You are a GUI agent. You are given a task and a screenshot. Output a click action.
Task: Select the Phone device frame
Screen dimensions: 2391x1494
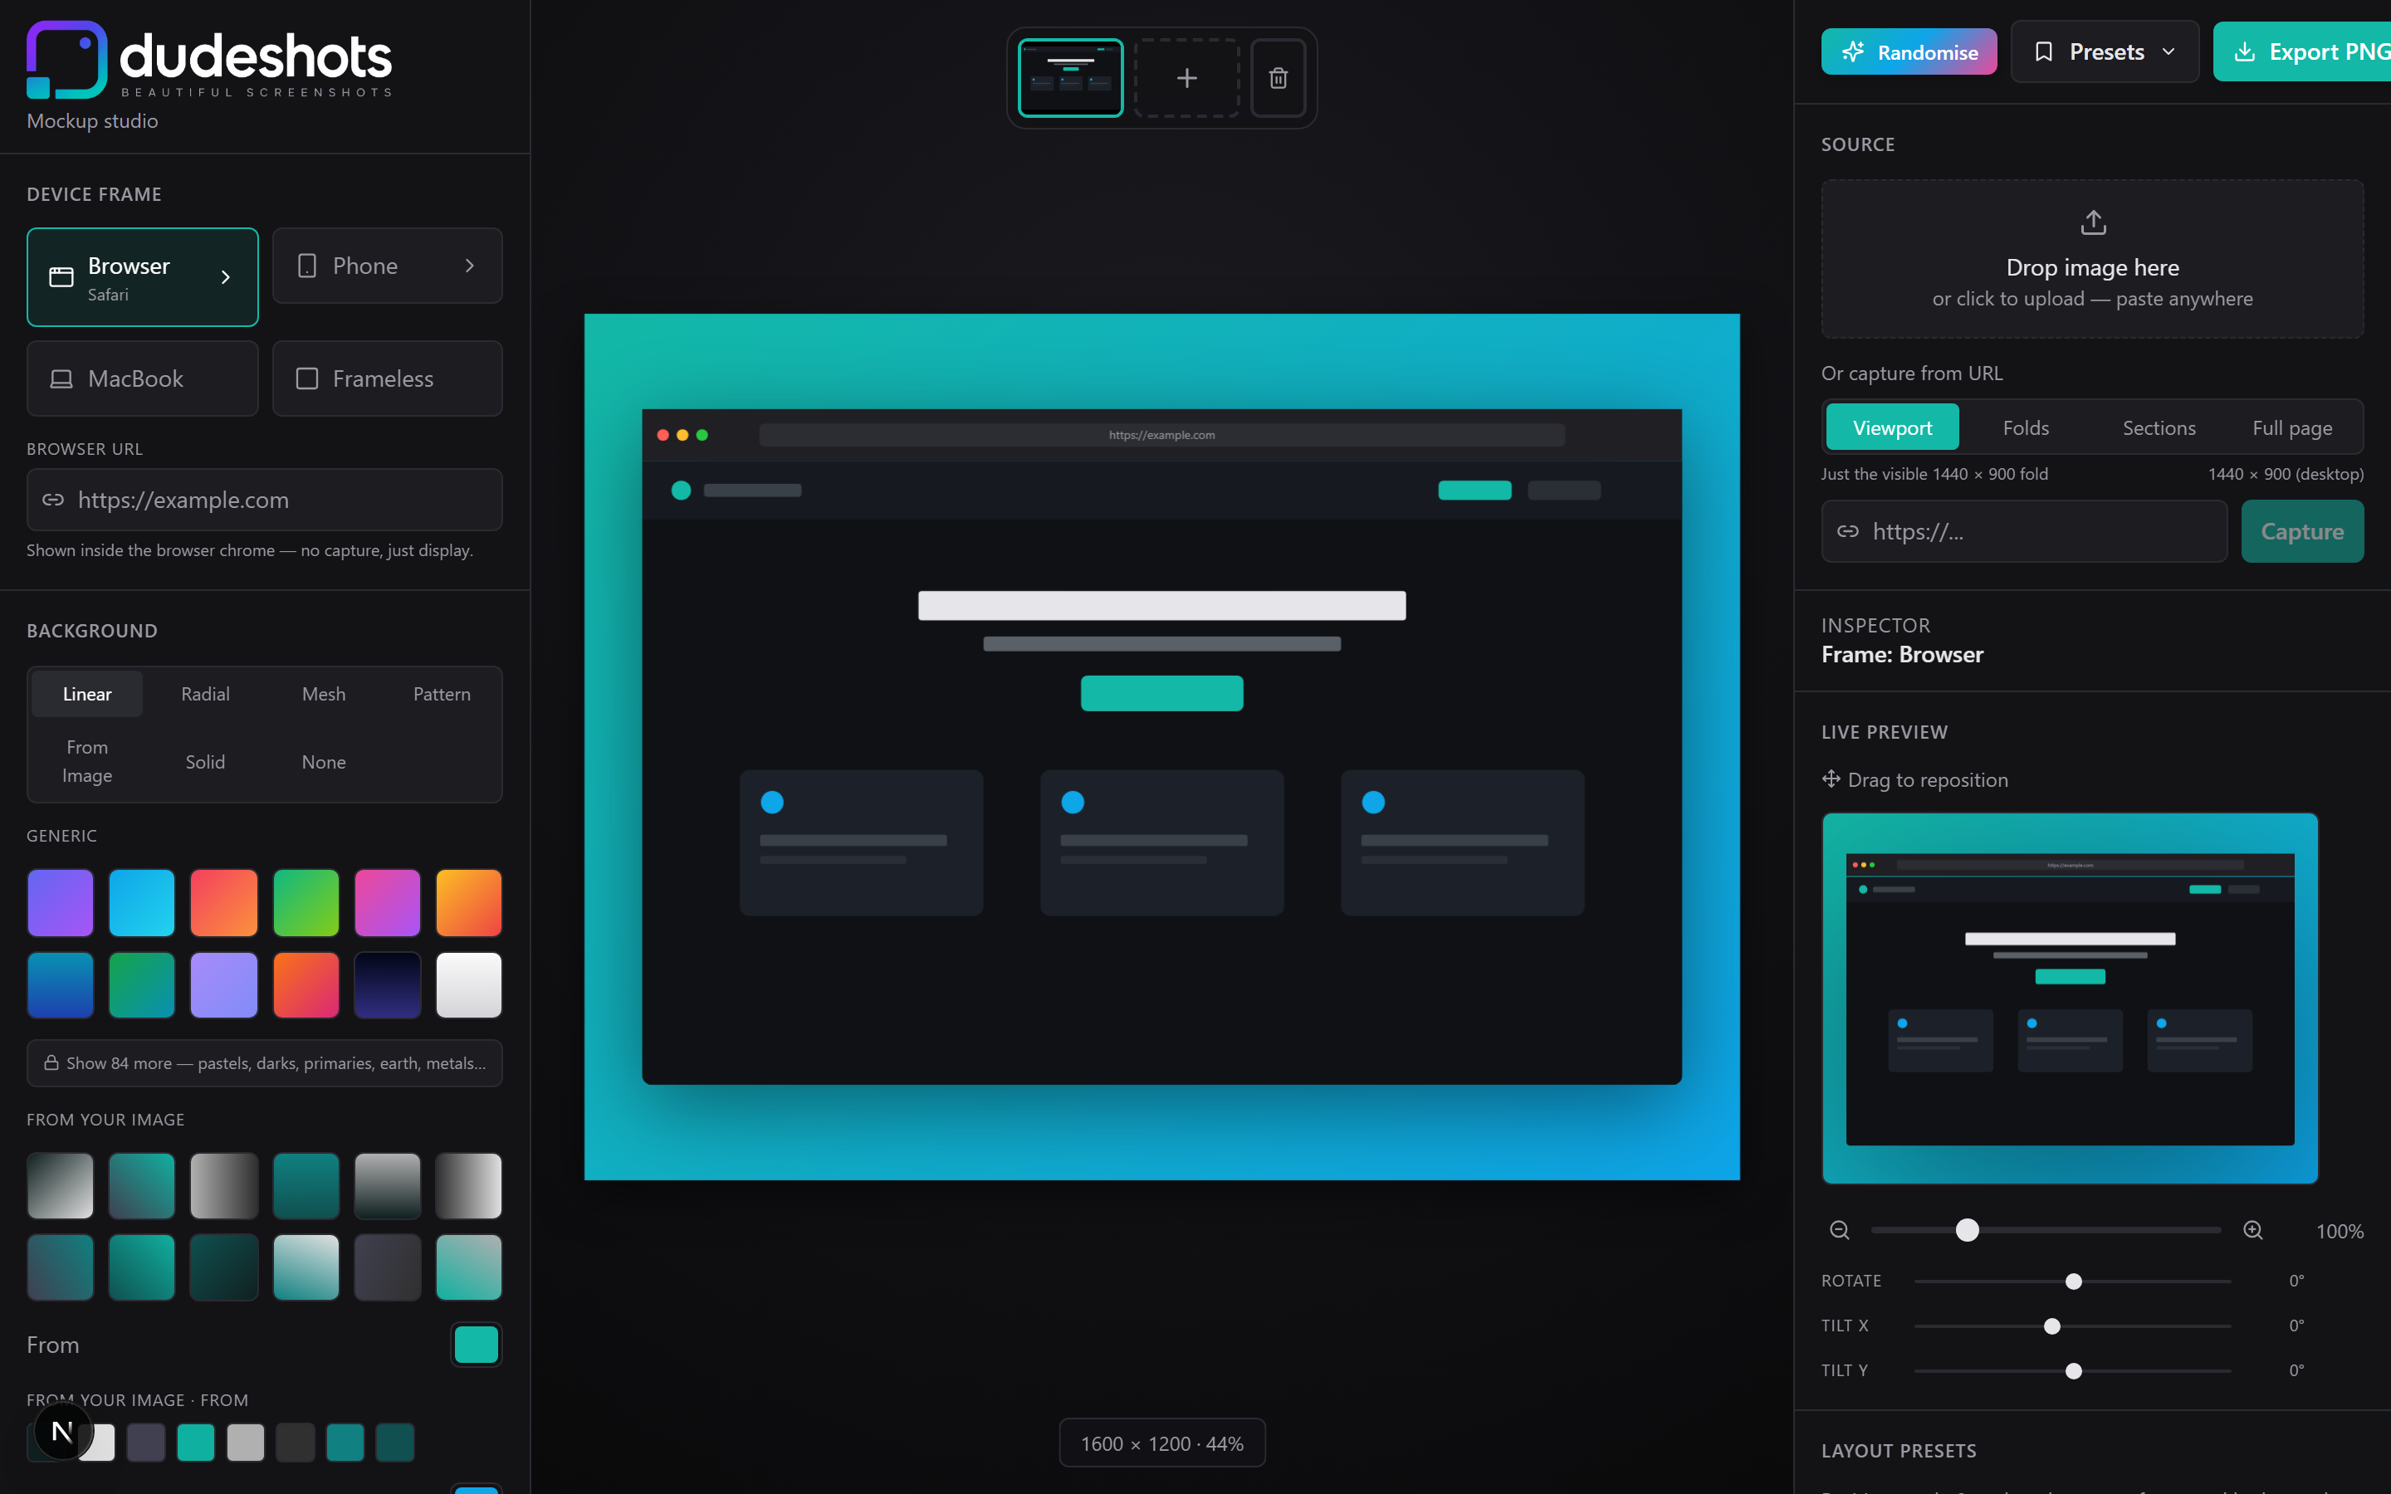click(x=388, y=266)
